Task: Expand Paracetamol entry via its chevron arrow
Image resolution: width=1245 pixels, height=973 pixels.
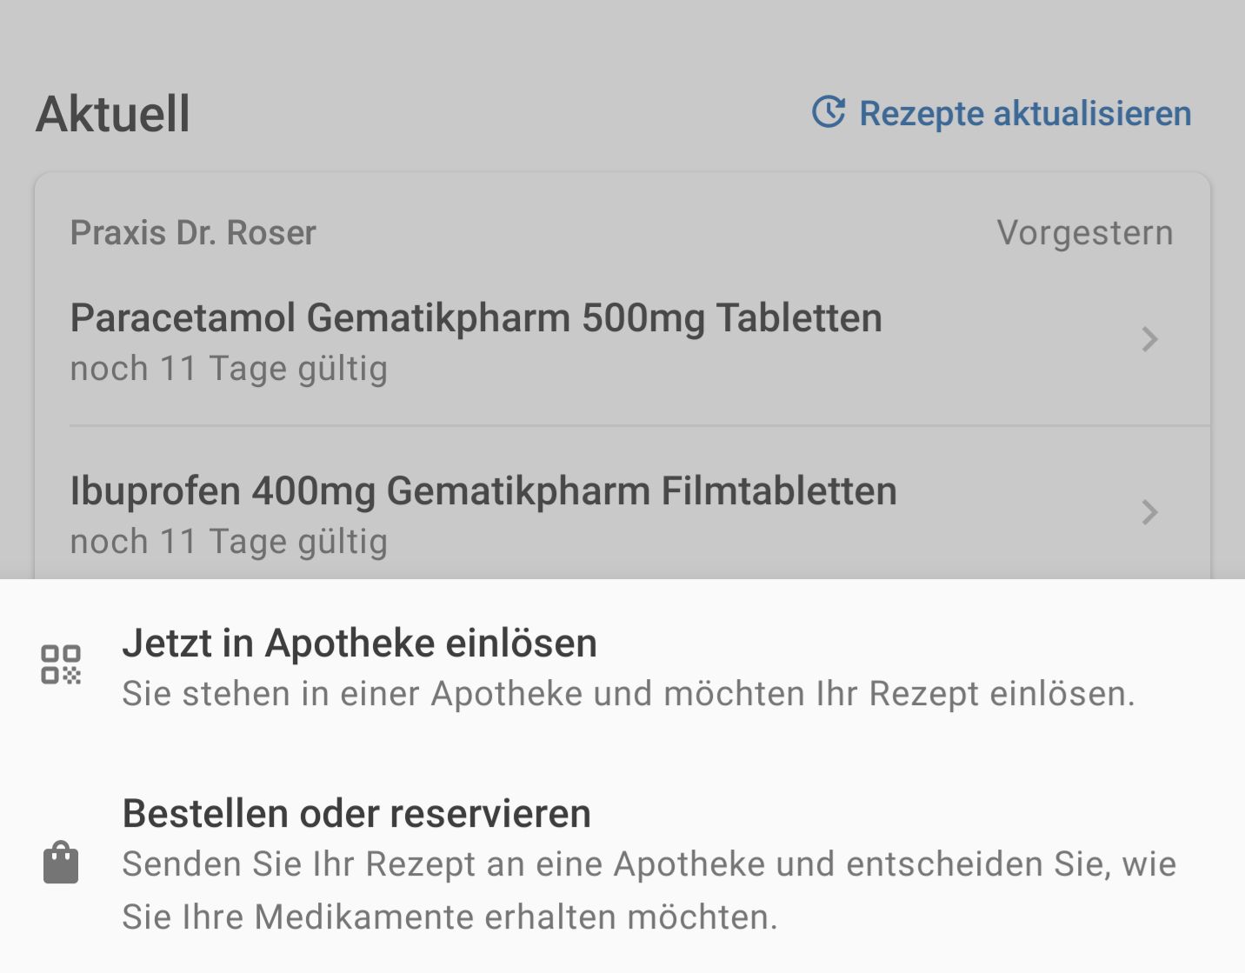Action: tap(1149, 339)
